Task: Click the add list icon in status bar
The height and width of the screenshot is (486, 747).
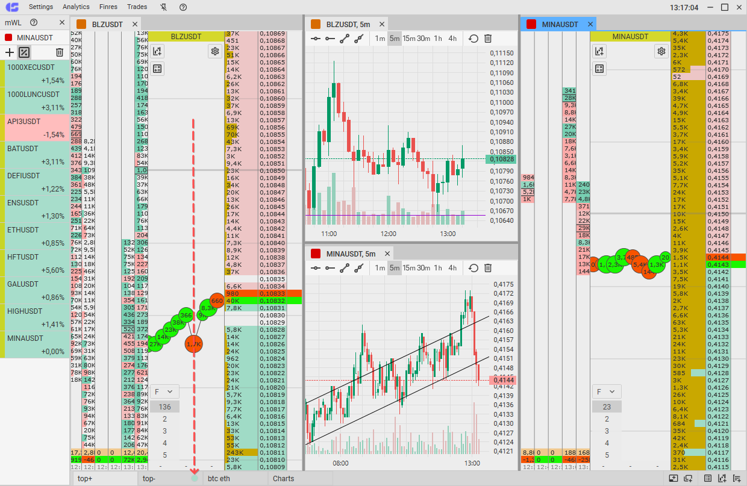Action: [x=736, y=479]
